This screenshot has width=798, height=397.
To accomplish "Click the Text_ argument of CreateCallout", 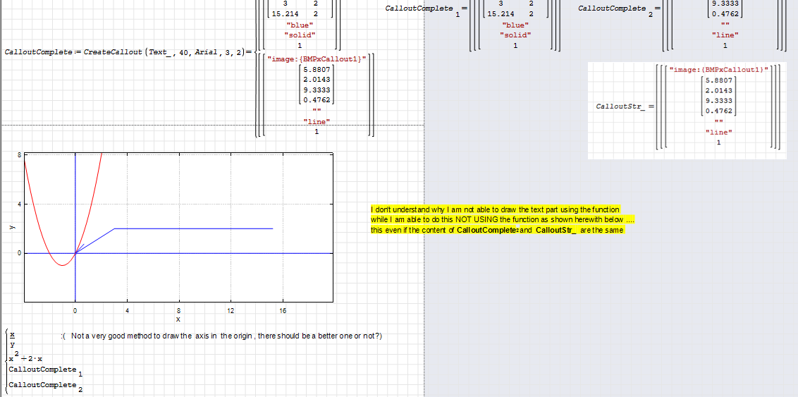I will click(x=159, y=53).
